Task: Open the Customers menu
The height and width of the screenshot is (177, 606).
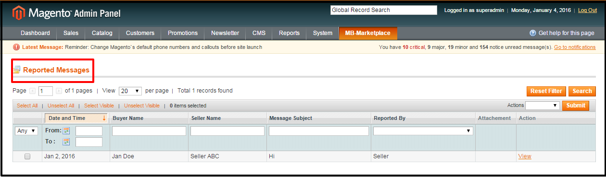Action: pos(140,33)
